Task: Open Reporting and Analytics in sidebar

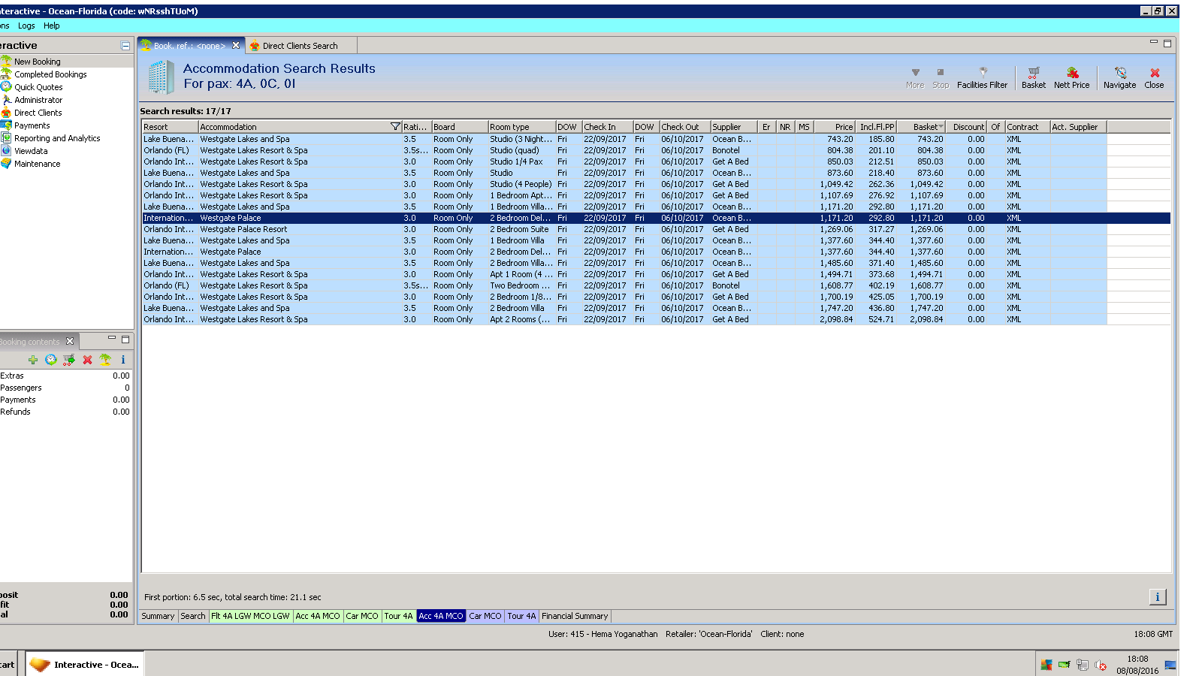Action: coord(57,138)
